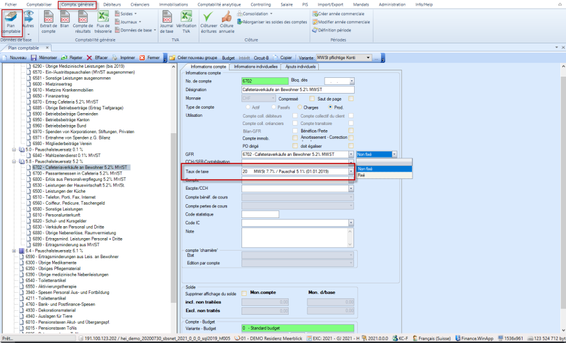Open Flux de trésorerie export
The height and width of the screenshot is (343, 566).
(103, 23)
